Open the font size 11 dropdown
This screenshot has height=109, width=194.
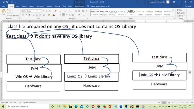point(41,11)
